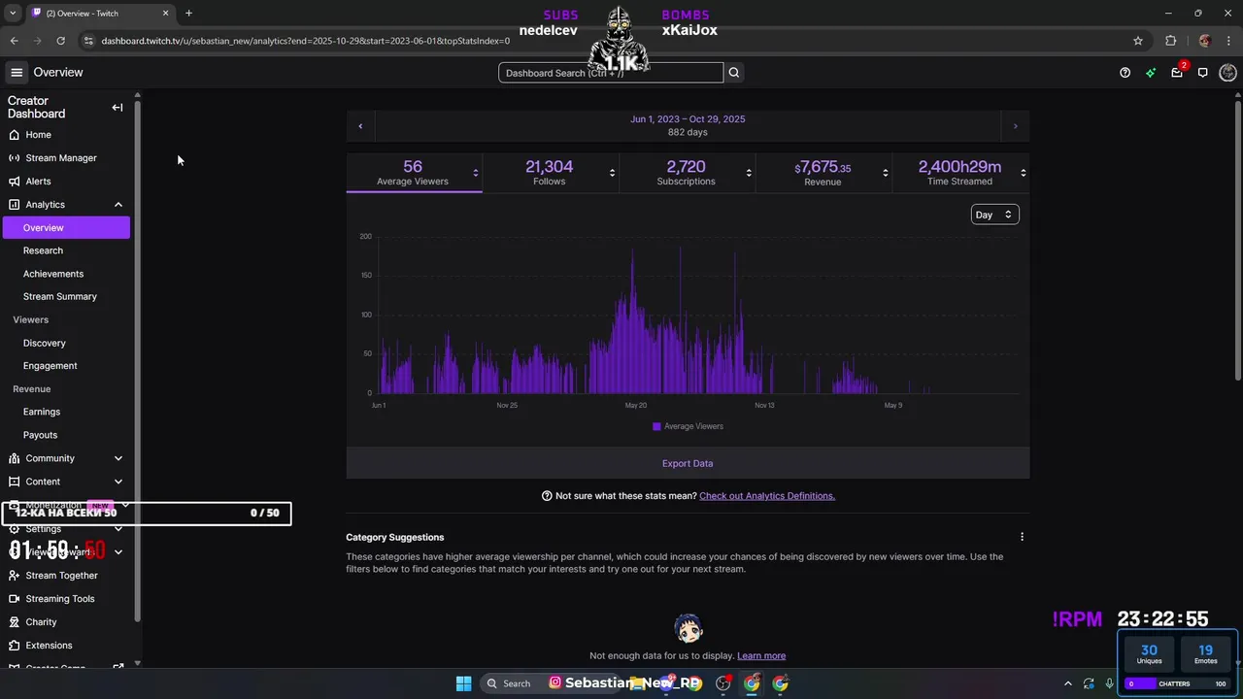Toggle Average Viewers legend series
Image resolution: width=1243 pixels, height=699 pixels.
click(x=688, y=426)
